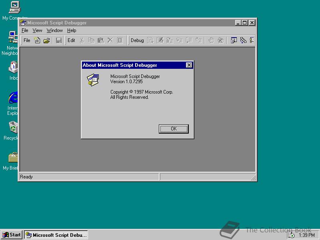Click the Script Debugger logo in About dialog

93,80
